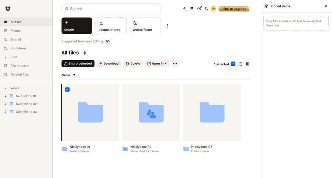This screenshot has width=332, height=178.
Task: Switch to grid view icon
Action: [240, 64]
